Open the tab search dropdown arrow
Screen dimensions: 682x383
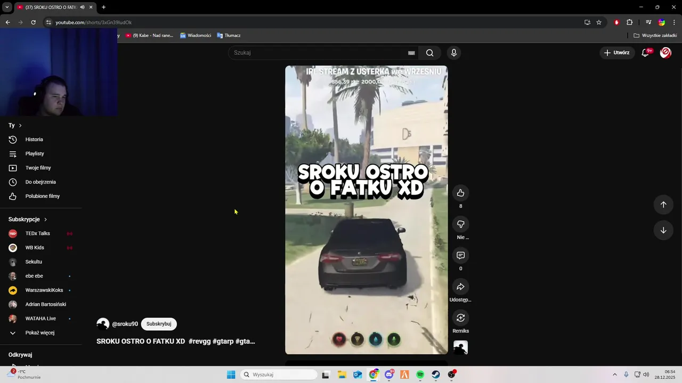(x=7, y=7)
